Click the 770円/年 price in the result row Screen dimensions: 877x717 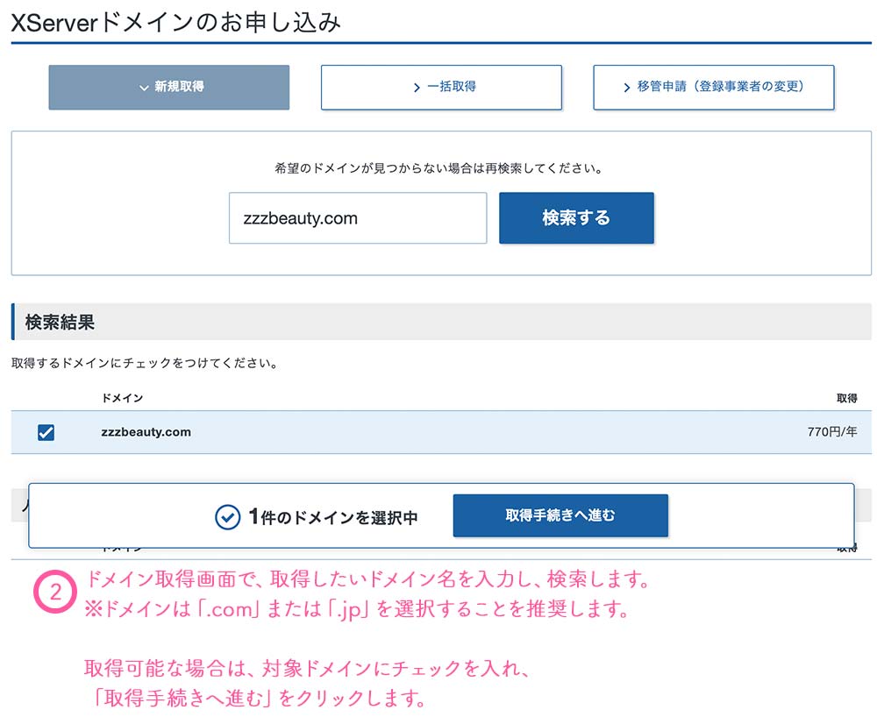tap(831, 432)
